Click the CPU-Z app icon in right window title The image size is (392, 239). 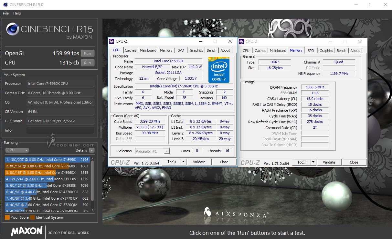(x=241, y=41)
